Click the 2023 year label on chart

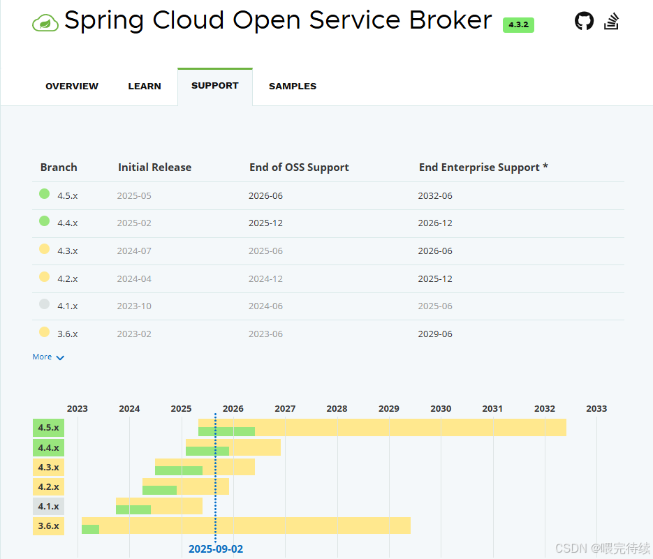78,409
